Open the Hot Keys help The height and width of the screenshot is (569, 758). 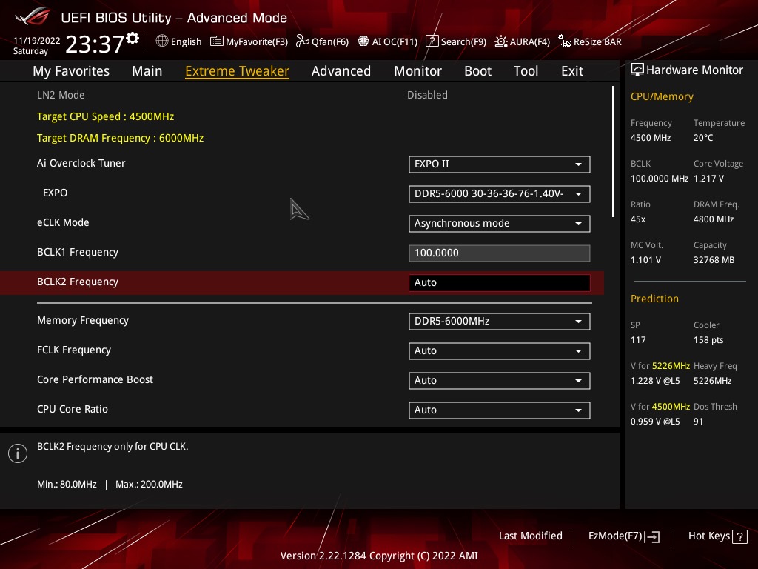(x=717, y=536)
